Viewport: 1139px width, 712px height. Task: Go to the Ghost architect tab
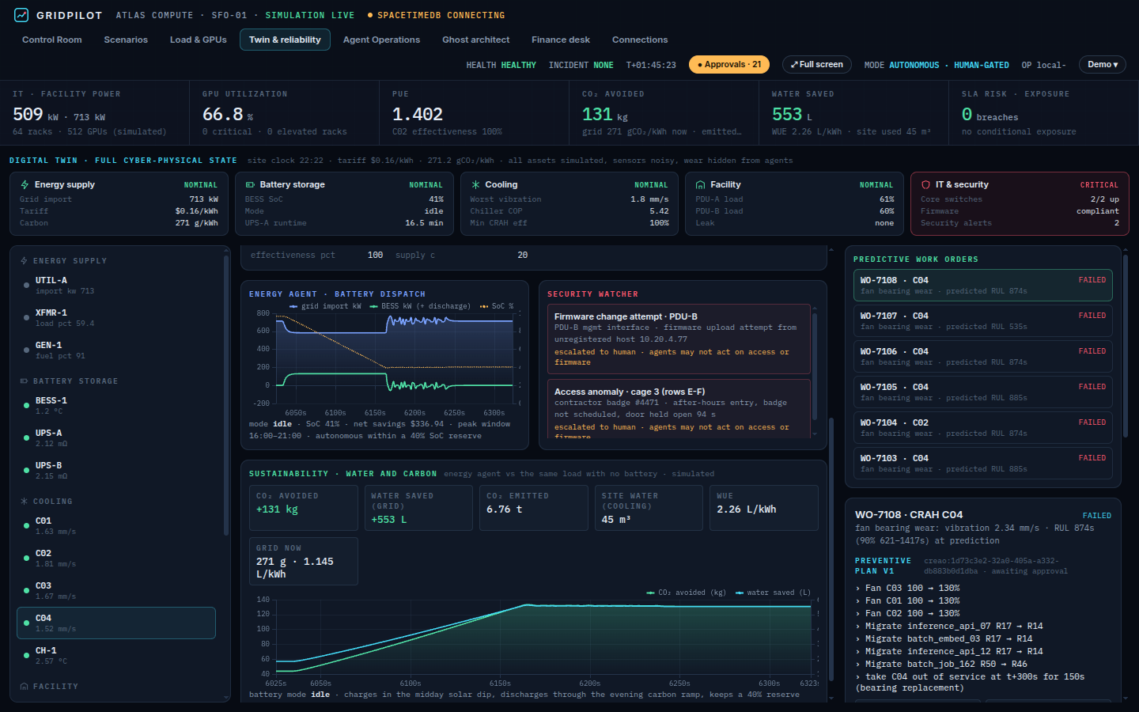click(475, 40)
